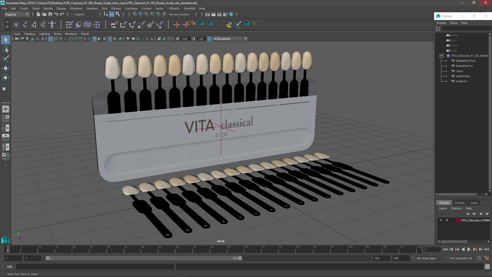This screenshot has width=492, height=277.
Task: Go to end of playback range
Action: (486, 249)
